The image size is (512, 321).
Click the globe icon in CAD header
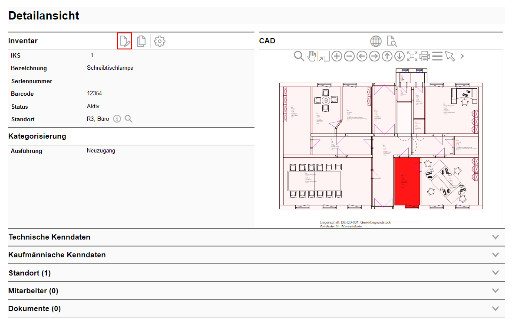point(376,41)
